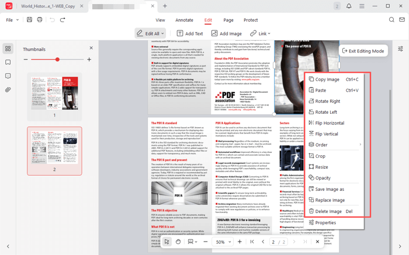Viewport: 409px width, 255px height.
Task: Increase page zoom with plus button
Action: (240, 242)
